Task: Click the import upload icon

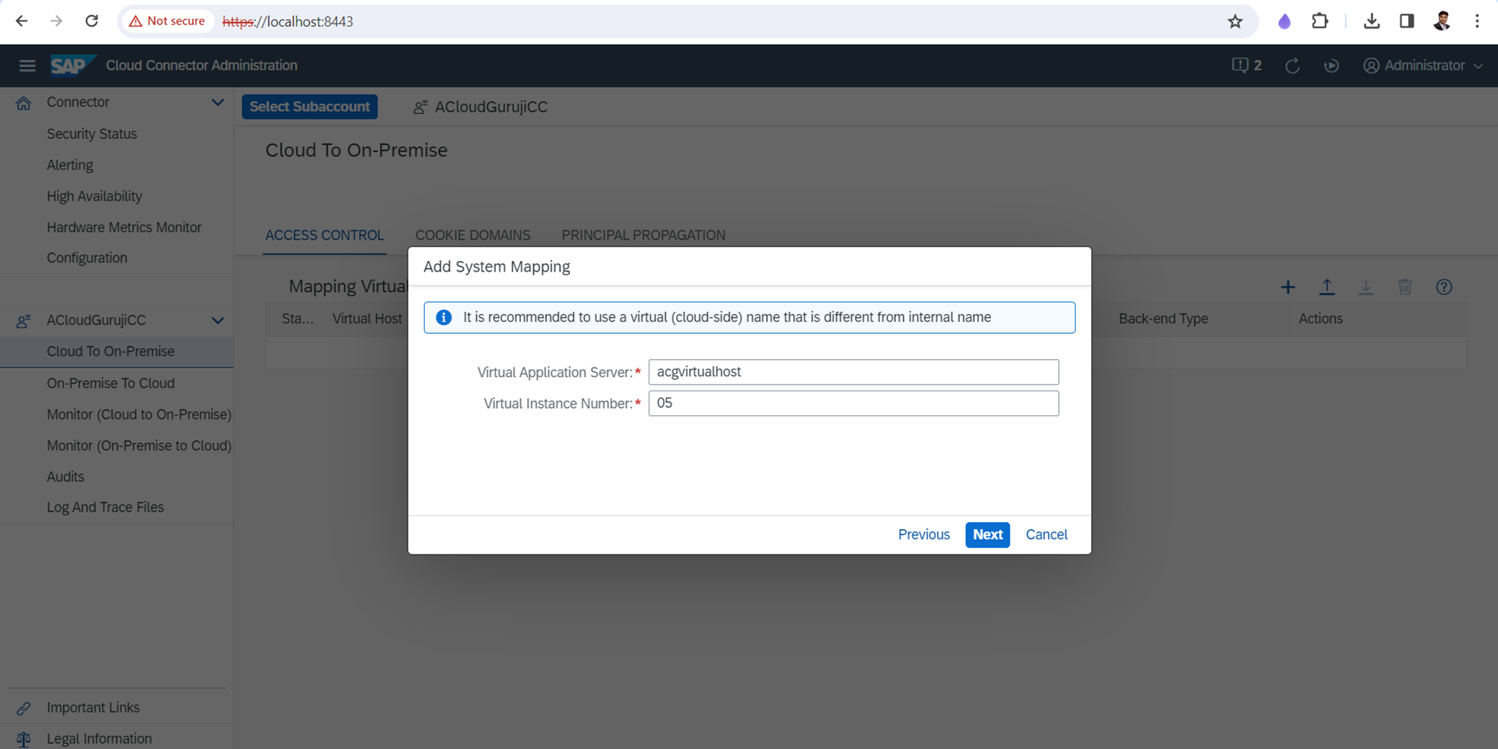Action: 1326,287
